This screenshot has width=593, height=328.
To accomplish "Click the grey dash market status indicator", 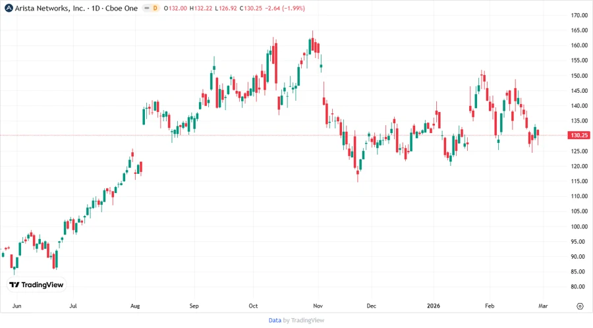I will coord(146,8).
